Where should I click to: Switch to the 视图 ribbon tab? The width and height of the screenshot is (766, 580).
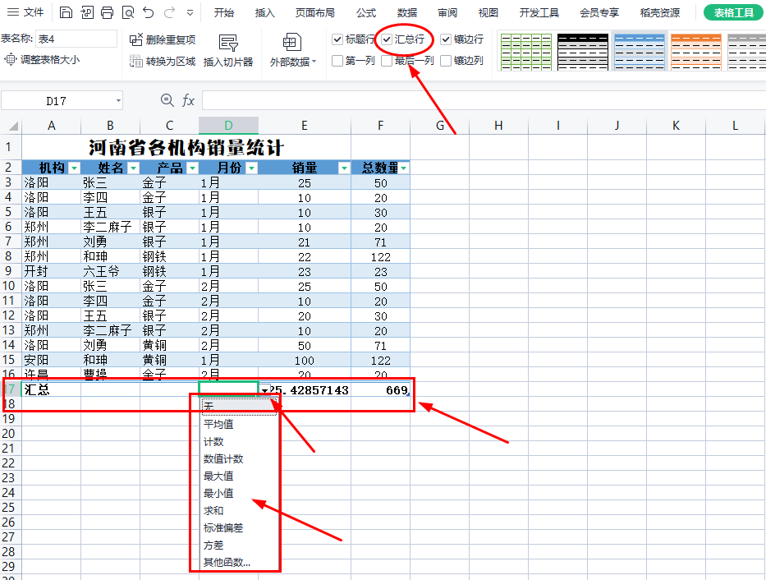pos(488,12)
